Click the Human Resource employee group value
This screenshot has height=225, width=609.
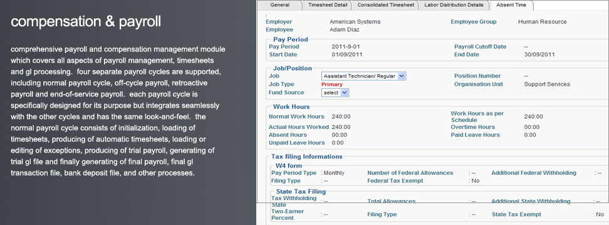tap(542, 22)
